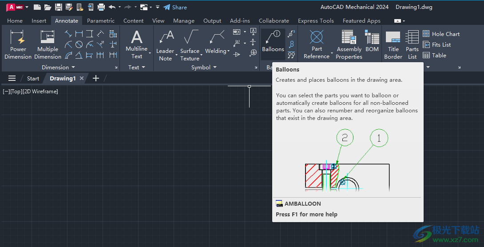Switch to the Insert ribbon tab

coord(39,21)
